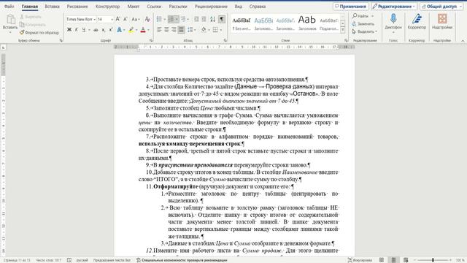The width and height of the screenshot is (467, 263).
Task: Decrease font size with the shrink A icon
Action: pos(126,19)
